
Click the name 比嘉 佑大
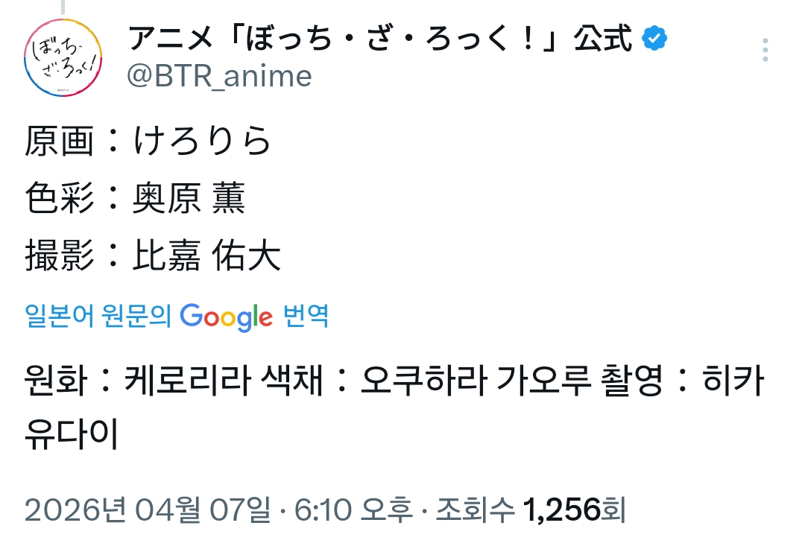tap(206, 257)
